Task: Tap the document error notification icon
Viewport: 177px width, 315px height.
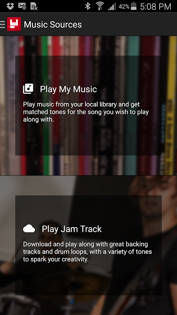Action: click(x=34, y=6)
